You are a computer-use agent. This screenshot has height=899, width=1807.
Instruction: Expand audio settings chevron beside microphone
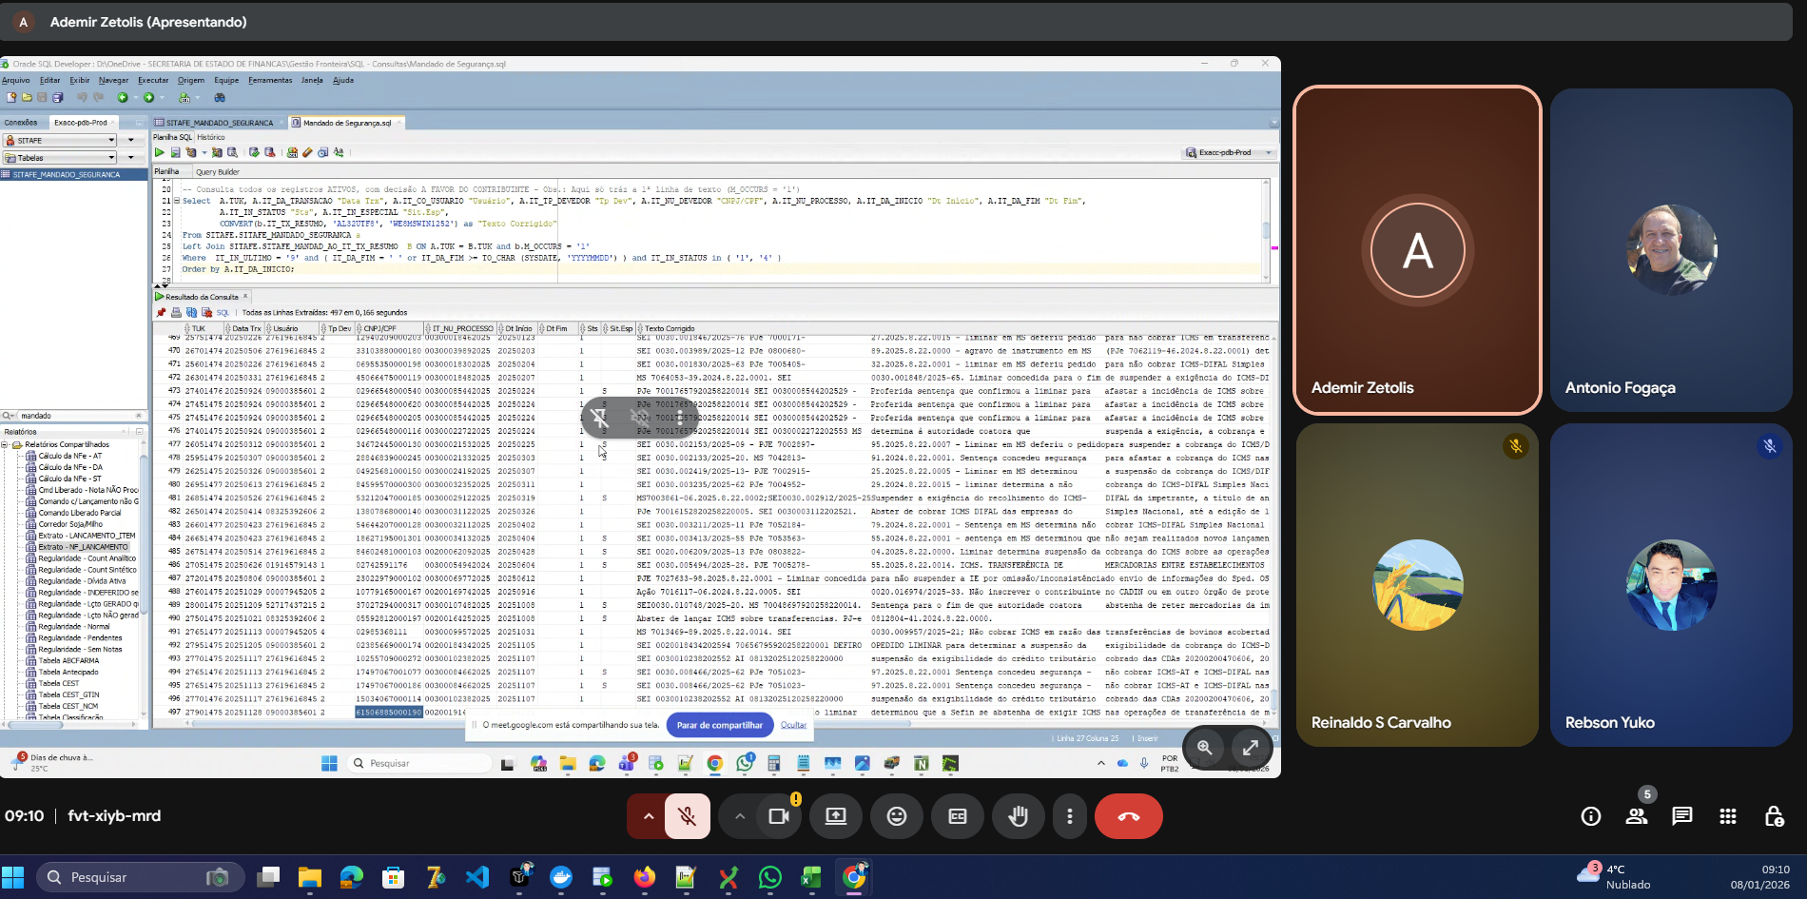[x=648, y=816]
